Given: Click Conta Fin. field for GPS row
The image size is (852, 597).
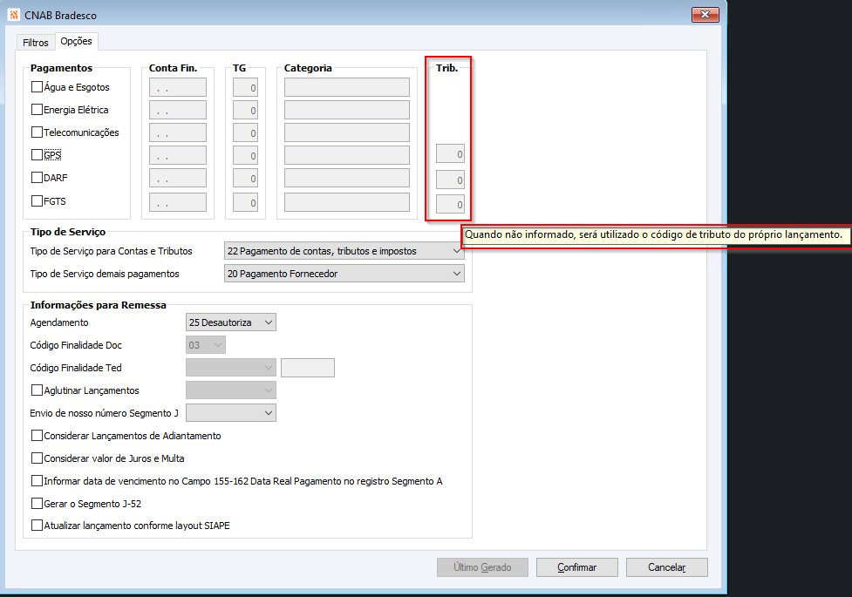Looking at the screenshot, I should [x=178, y=155].
